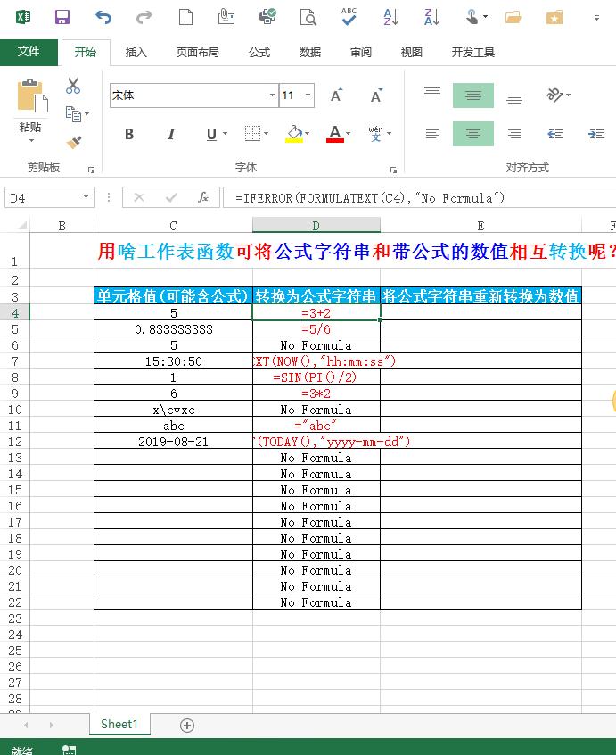Open the 文件 tab
The width and height of the screenshot is (616, 755).
[29, 52]
